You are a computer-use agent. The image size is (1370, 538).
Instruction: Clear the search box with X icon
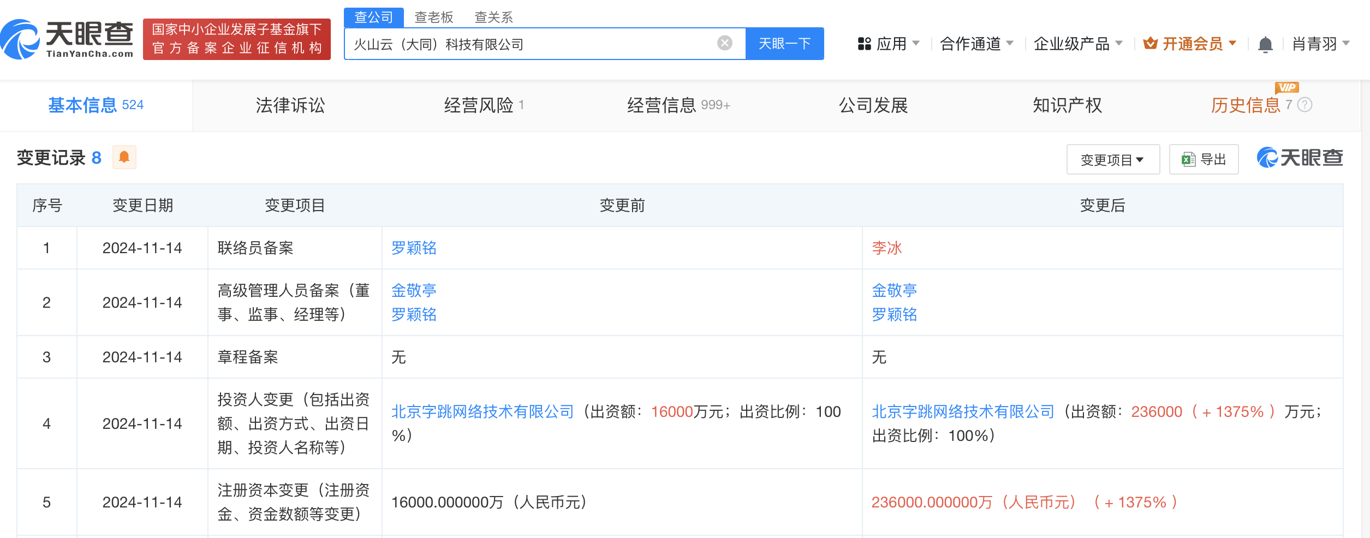coord(724,43)
